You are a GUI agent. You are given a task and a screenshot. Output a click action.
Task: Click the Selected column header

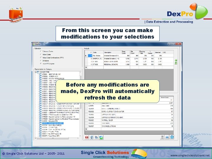(158, 52)
